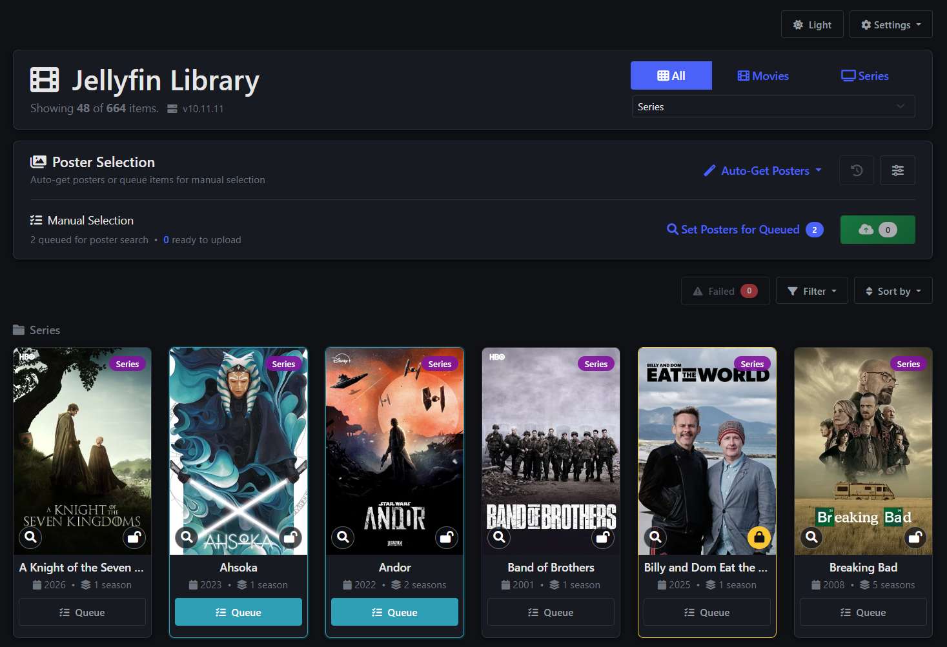Unqueue Ahsoka
947x647 pixels.
[238, 612]
